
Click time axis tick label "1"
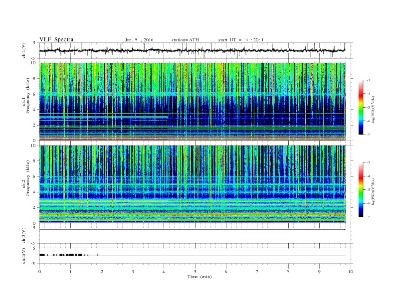tap(70, 272)
